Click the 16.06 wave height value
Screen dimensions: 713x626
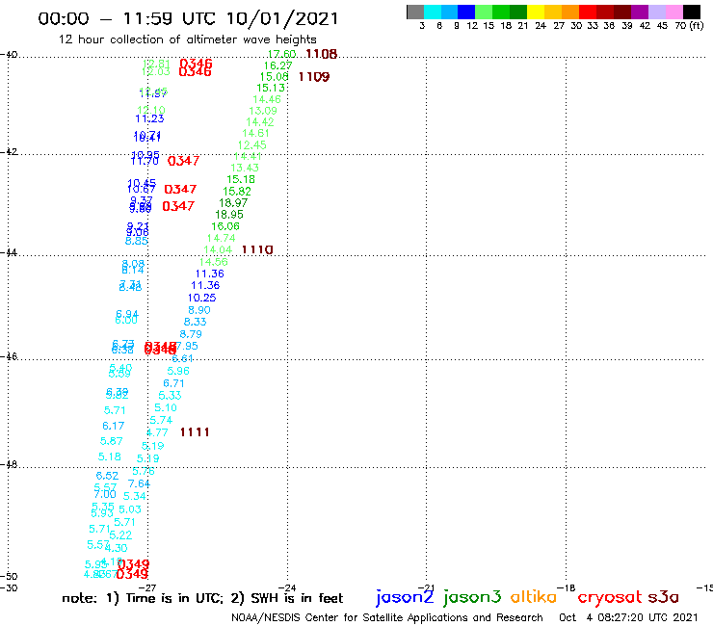[225, 226]
